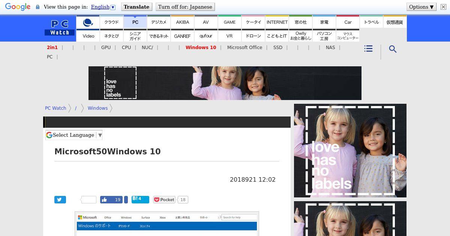
Task: Open the ケータイ site tab
Action: [253, 22]
